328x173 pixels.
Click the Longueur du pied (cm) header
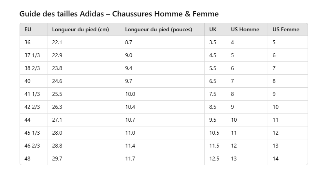(x=80, y=29)
